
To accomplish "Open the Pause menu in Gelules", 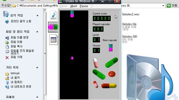I will coord(84,6).
